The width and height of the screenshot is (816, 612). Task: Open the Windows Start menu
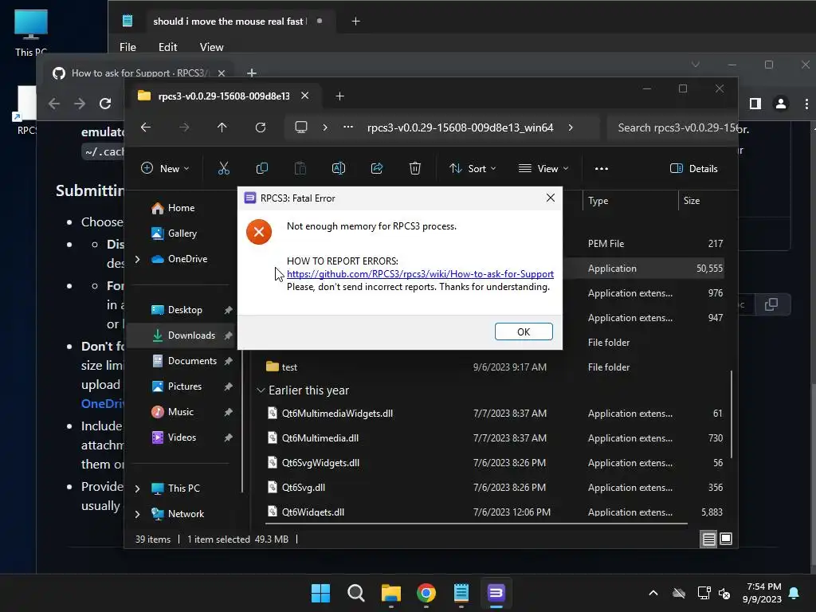(320, 593)
